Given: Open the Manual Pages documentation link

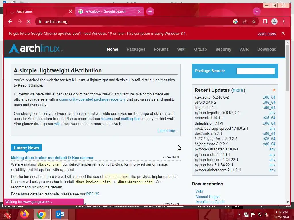Looking at the screenshot, I should click(207, 197).
